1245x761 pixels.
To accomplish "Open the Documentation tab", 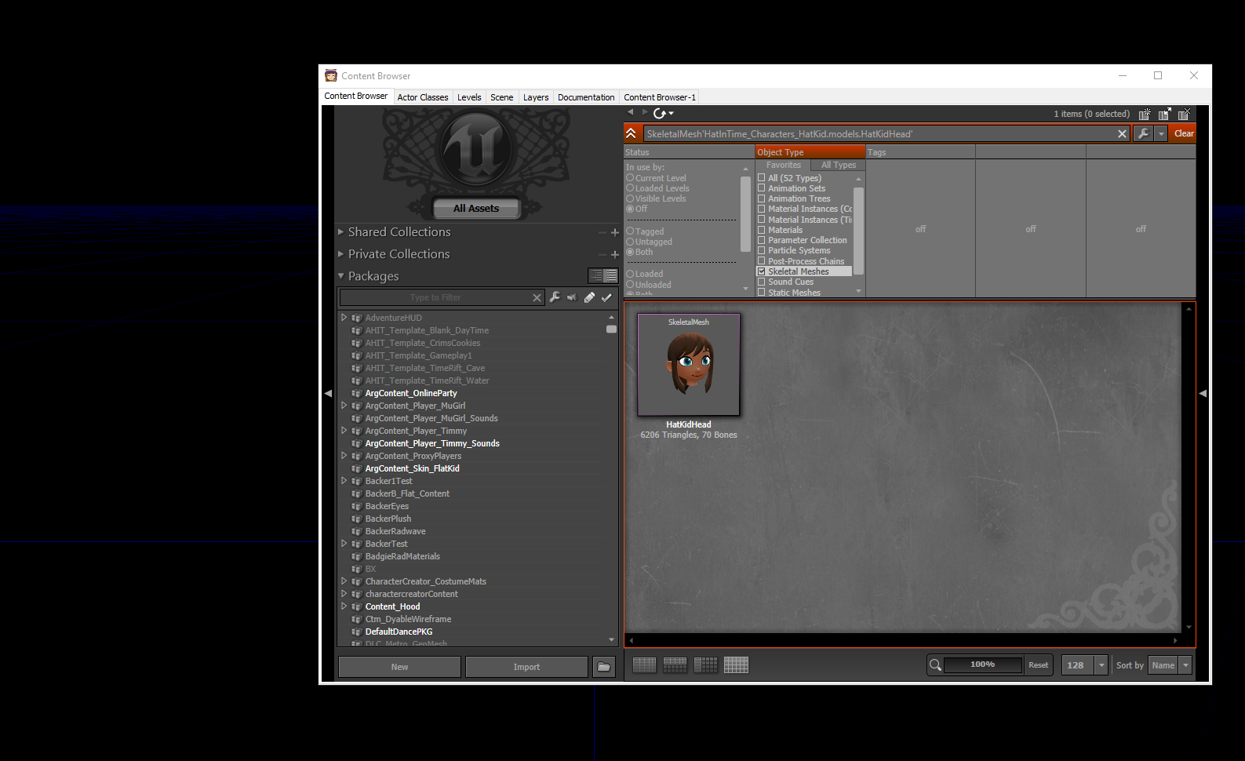I will pos(586,97).
